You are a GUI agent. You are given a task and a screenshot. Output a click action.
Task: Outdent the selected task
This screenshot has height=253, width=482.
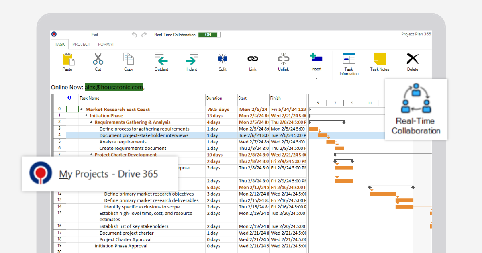point(161,61)
